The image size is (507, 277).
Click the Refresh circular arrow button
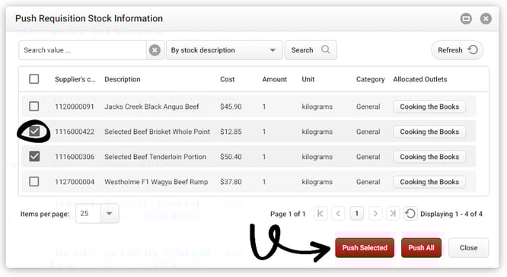tap(457, 50)
